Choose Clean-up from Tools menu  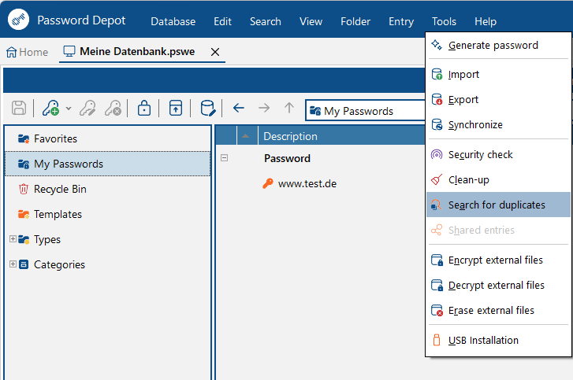tap(498, 180)
